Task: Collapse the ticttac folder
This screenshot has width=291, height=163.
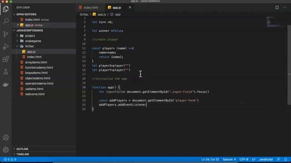Action: (x=30, y=46)
